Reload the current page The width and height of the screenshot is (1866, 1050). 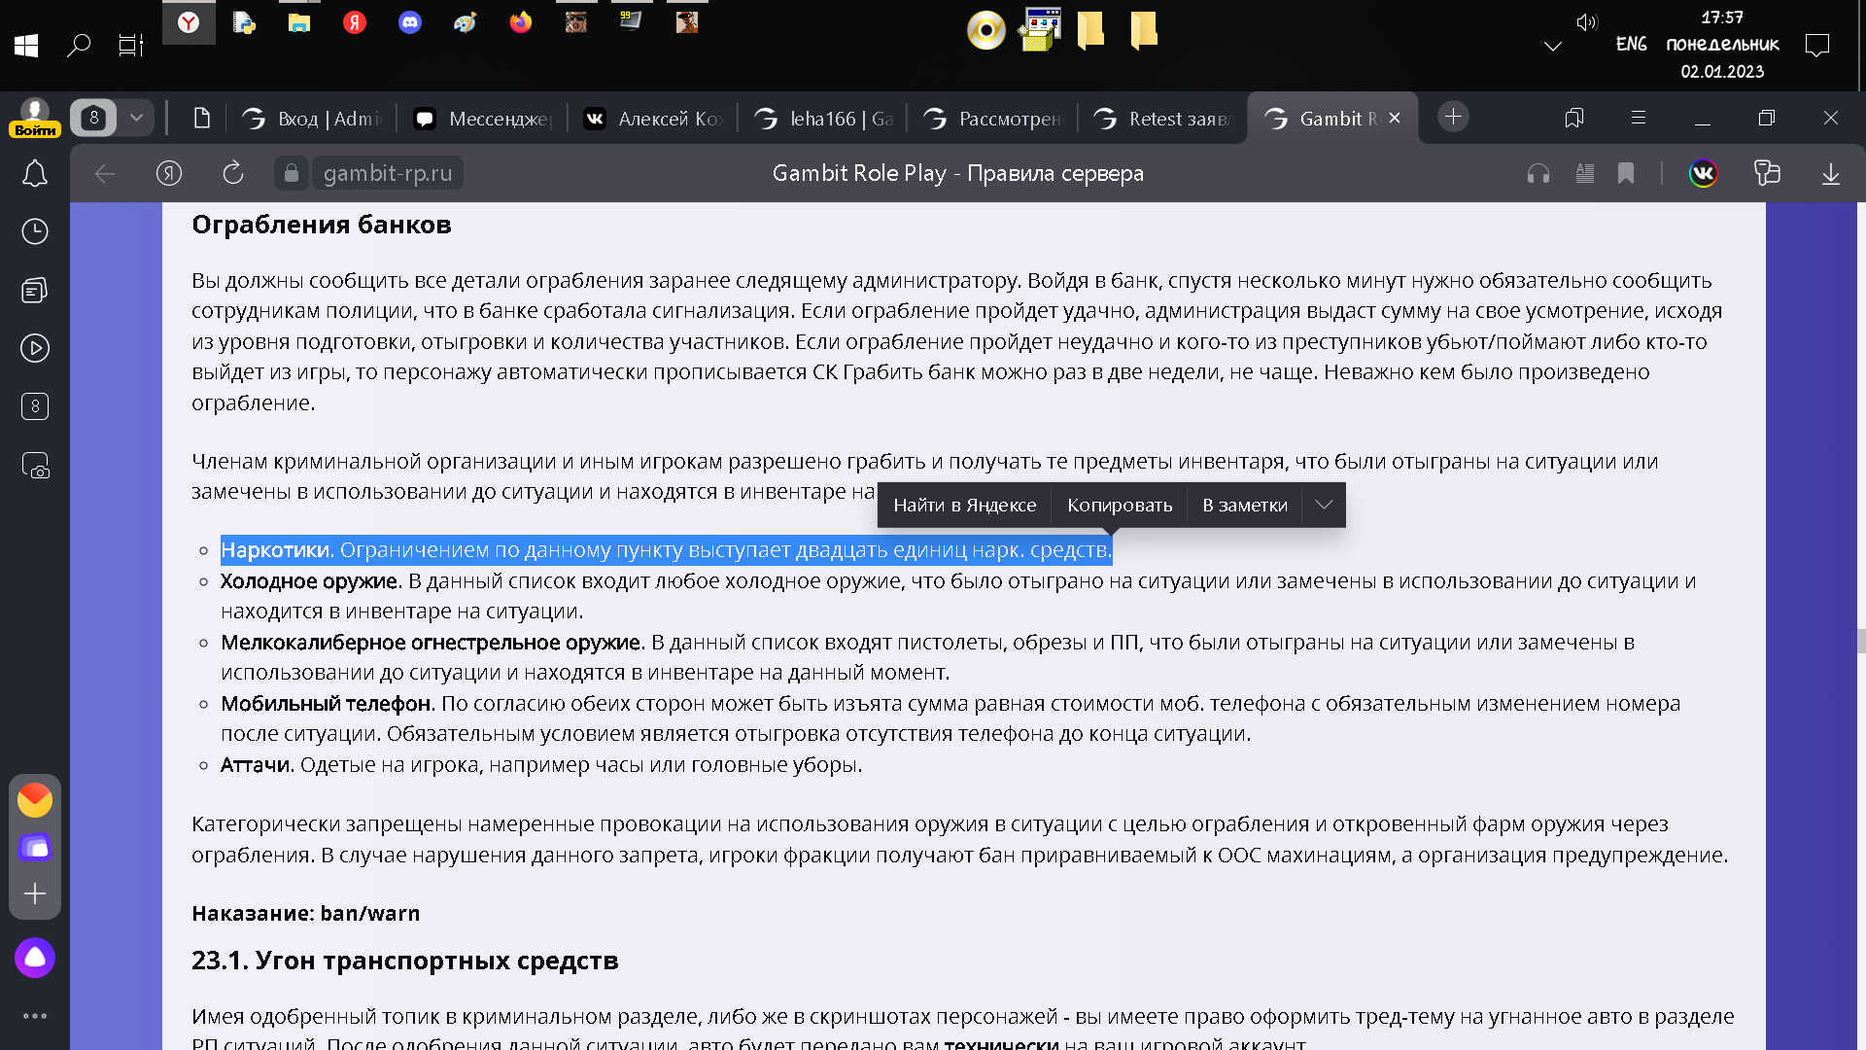pyautogui.click(x=233, y=174)
